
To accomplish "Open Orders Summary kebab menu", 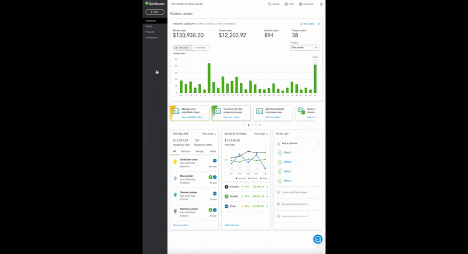I will tap(318, 24).
